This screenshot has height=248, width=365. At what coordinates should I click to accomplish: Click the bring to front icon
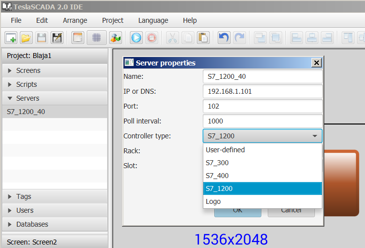[x=260, y=38]
